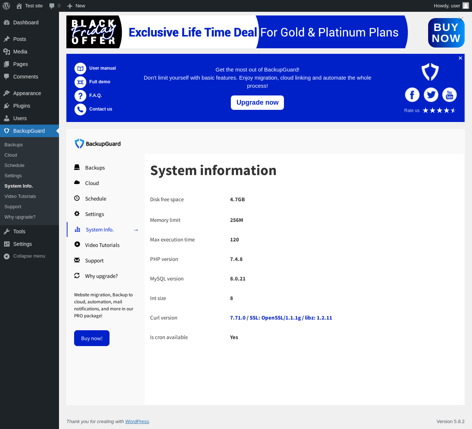Image resolution: width=472 pixels, height=429 pixels.
Task: Click the System Info. arrow indicator
Action: pyautogui.click(x=136, y=230)
